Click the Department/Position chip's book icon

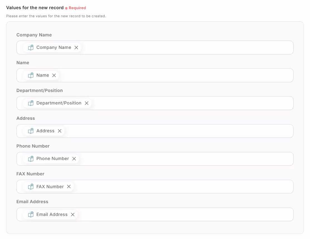31,103
